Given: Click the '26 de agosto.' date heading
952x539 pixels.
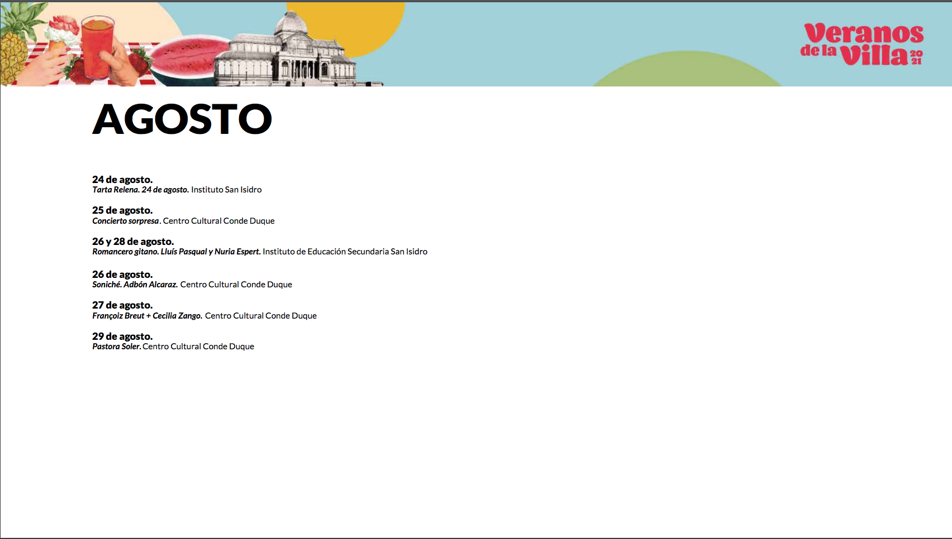Looking at the screenshot, I should [122, 275].
